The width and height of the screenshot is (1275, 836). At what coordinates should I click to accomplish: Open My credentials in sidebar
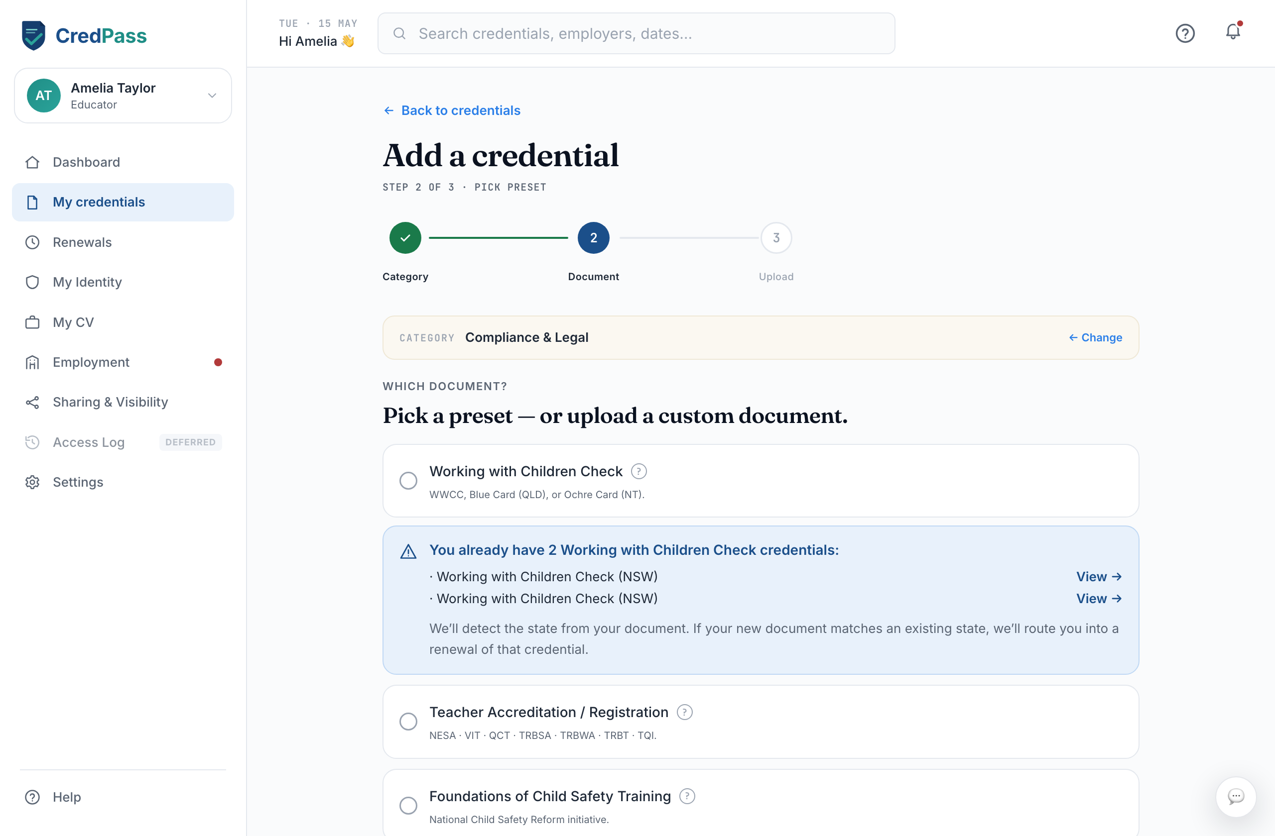pos(123,202)
